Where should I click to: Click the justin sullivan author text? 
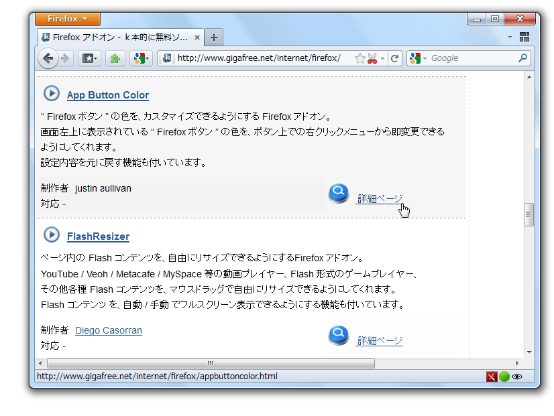(103, 188)
